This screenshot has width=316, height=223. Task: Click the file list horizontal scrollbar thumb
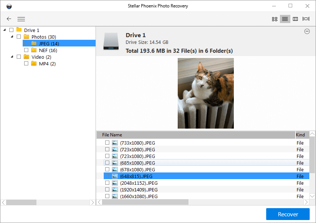pos(145,202)
